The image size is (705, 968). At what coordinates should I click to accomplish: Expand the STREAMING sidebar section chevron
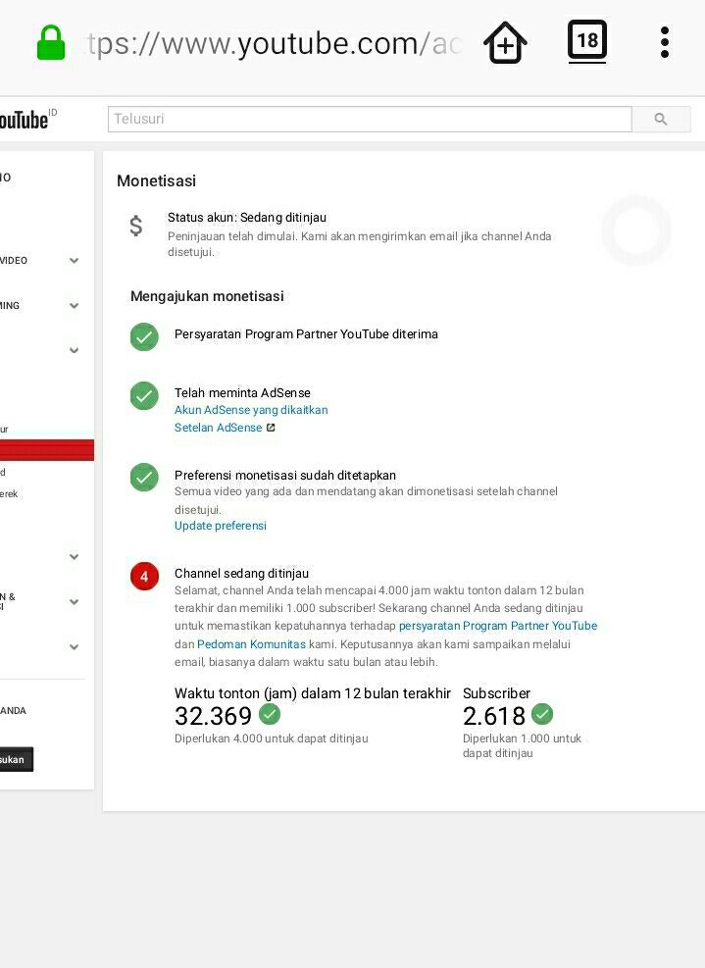[75, 306]
